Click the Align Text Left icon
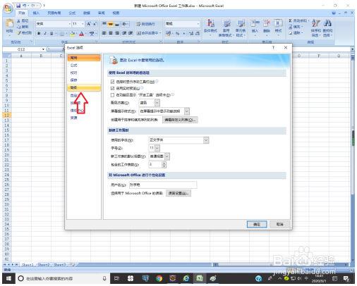 click(104, 33)
